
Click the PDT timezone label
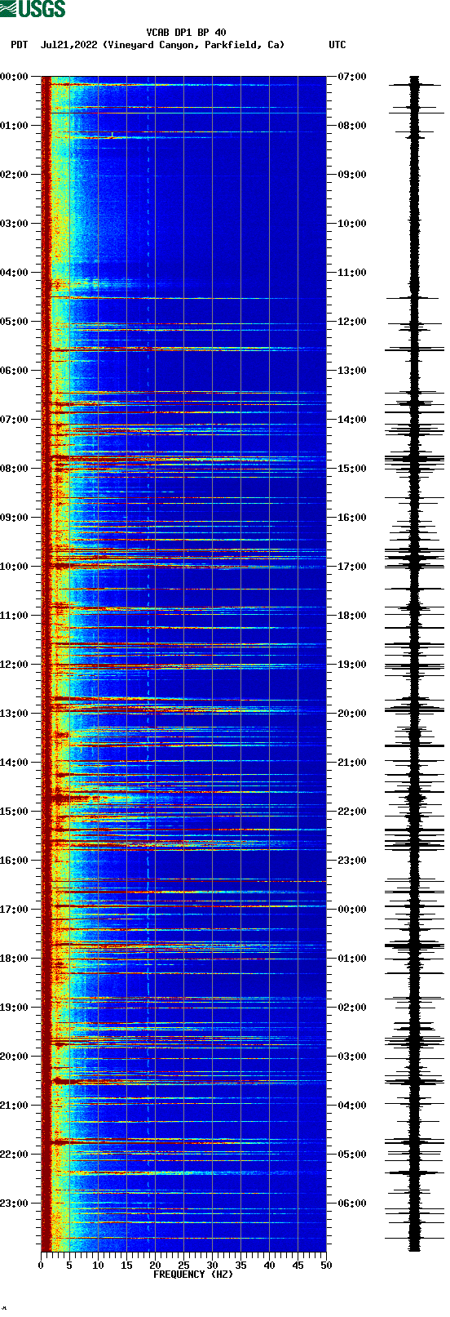pos(19,45)
